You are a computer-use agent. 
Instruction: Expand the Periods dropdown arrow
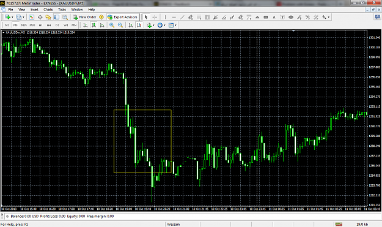(164, 25)
